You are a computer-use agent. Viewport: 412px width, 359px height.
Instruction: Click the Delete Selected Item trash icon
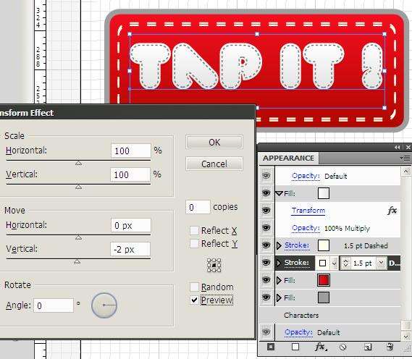pos(390,347)
